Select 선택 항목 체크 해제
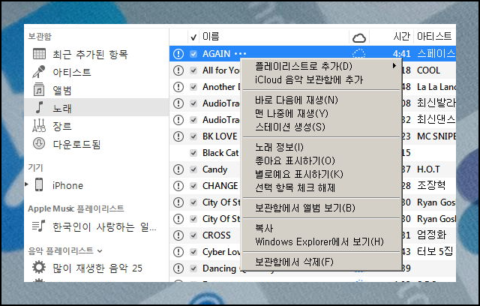 tap(295, 187)
